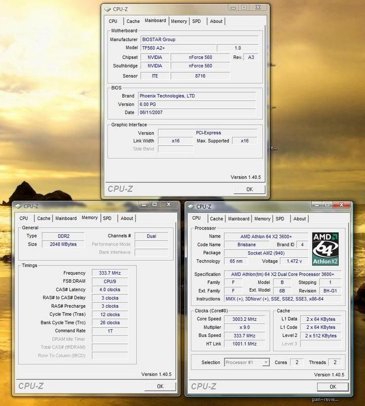Click OK in the Memory window
Screen dimensions: 365x406
pyautogui.click(x=160, y=386)
